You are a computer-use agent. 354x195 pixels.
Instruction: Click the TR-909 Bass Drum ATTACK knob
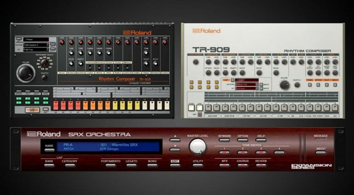tap(208, 72)
